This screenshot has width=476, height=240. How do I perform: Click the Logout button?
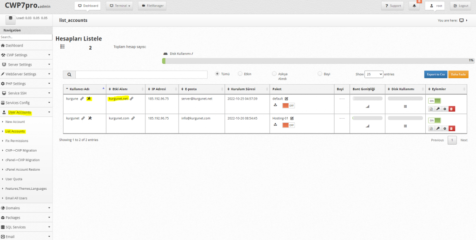click(x=460, y=6)
